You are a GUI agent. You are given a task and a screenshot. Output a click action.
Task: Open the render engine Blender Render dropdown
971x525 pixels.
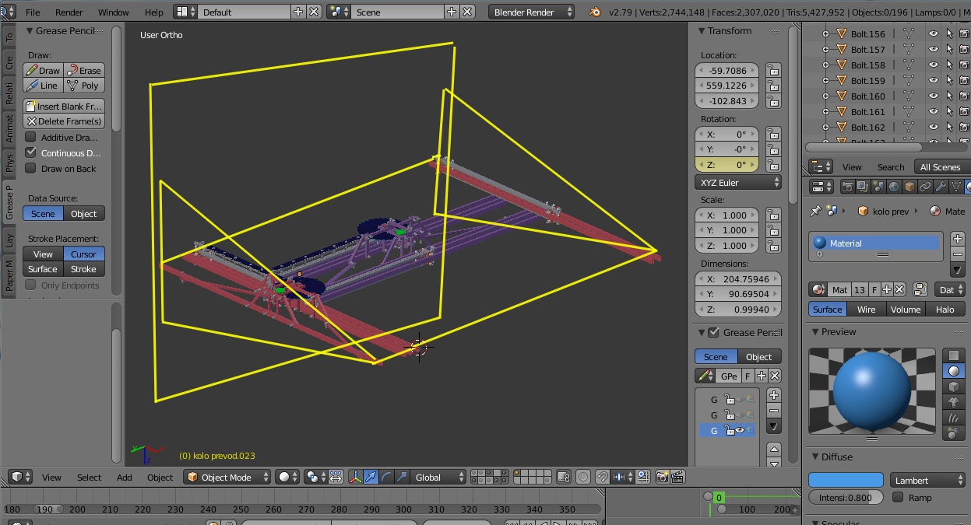click(x=532, y=12)
